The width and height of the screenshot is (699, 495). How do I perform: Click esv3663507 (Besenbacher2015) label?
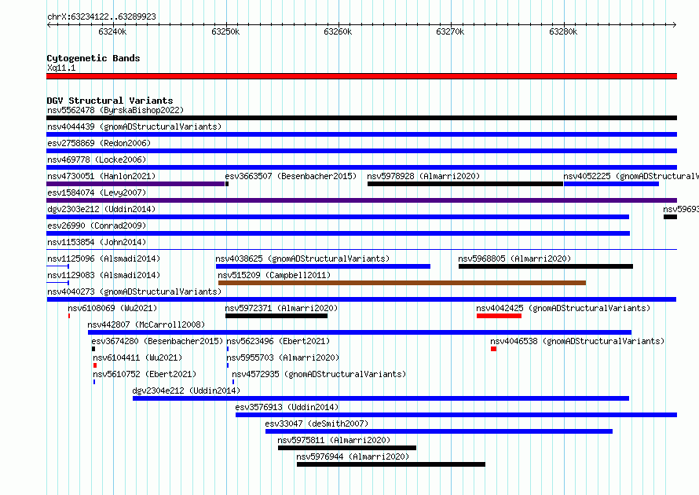point(291,176)
